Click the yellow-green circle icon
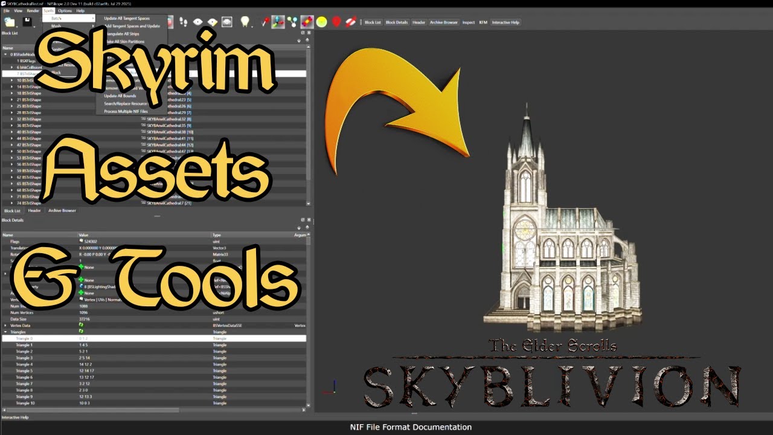This screenshot has width=773, height=435. click(322, 22)
